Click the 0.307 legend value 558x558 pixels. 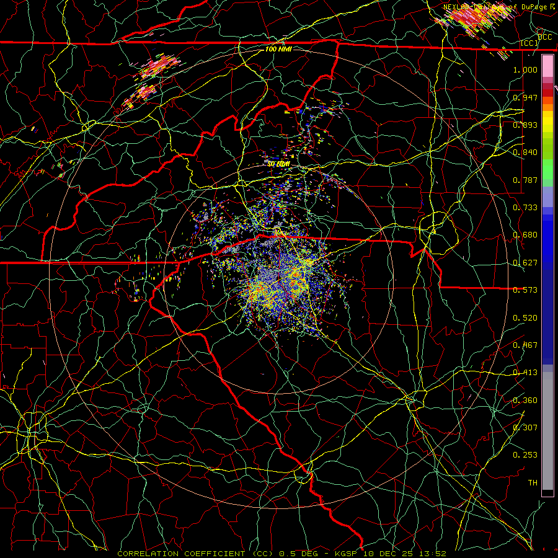tap(525, 427)
